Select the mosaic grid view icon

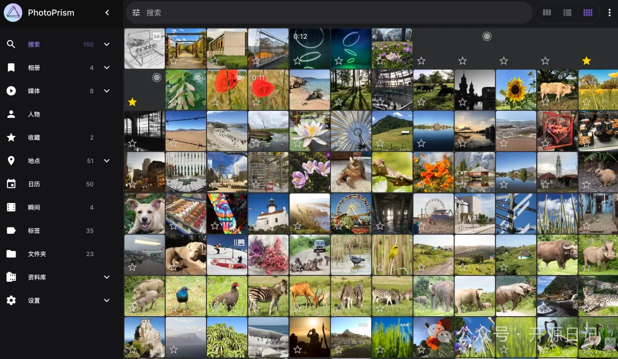point(588,13)
